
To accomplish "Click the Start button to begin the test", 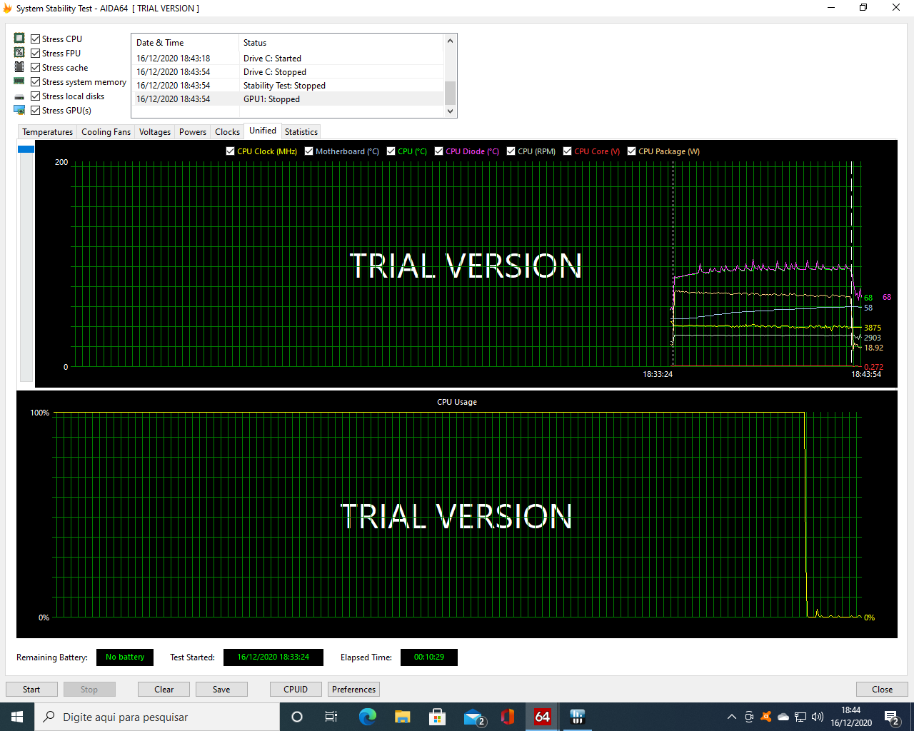I will pos(31,689).
